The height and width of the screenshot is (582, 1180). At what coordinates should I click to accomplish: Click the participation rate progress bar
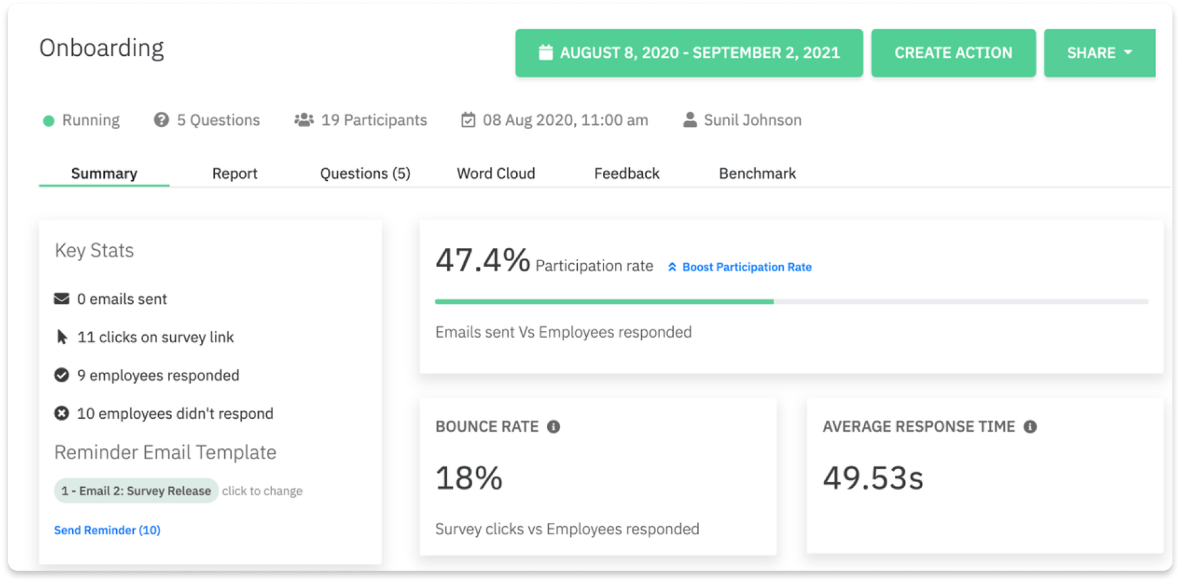coord(791,301)
